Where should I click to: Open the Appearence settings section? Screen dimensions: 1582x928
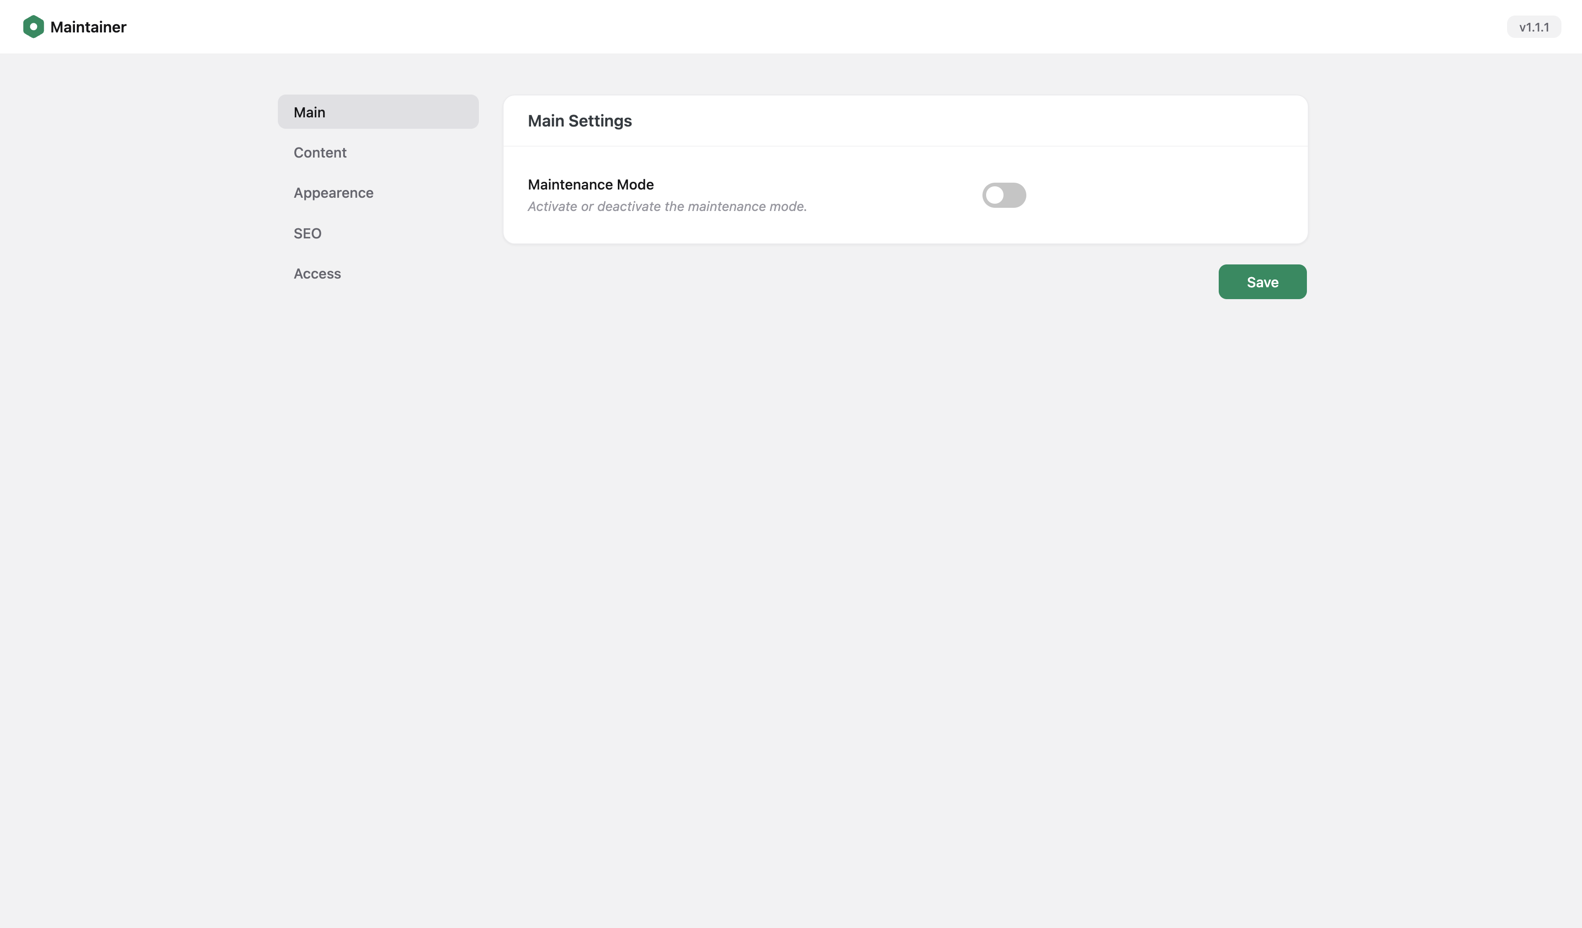tap(378, 193)
